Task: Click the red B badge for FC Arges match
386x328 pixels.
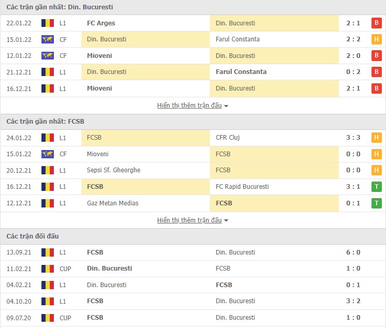Action: pos(377,23)
